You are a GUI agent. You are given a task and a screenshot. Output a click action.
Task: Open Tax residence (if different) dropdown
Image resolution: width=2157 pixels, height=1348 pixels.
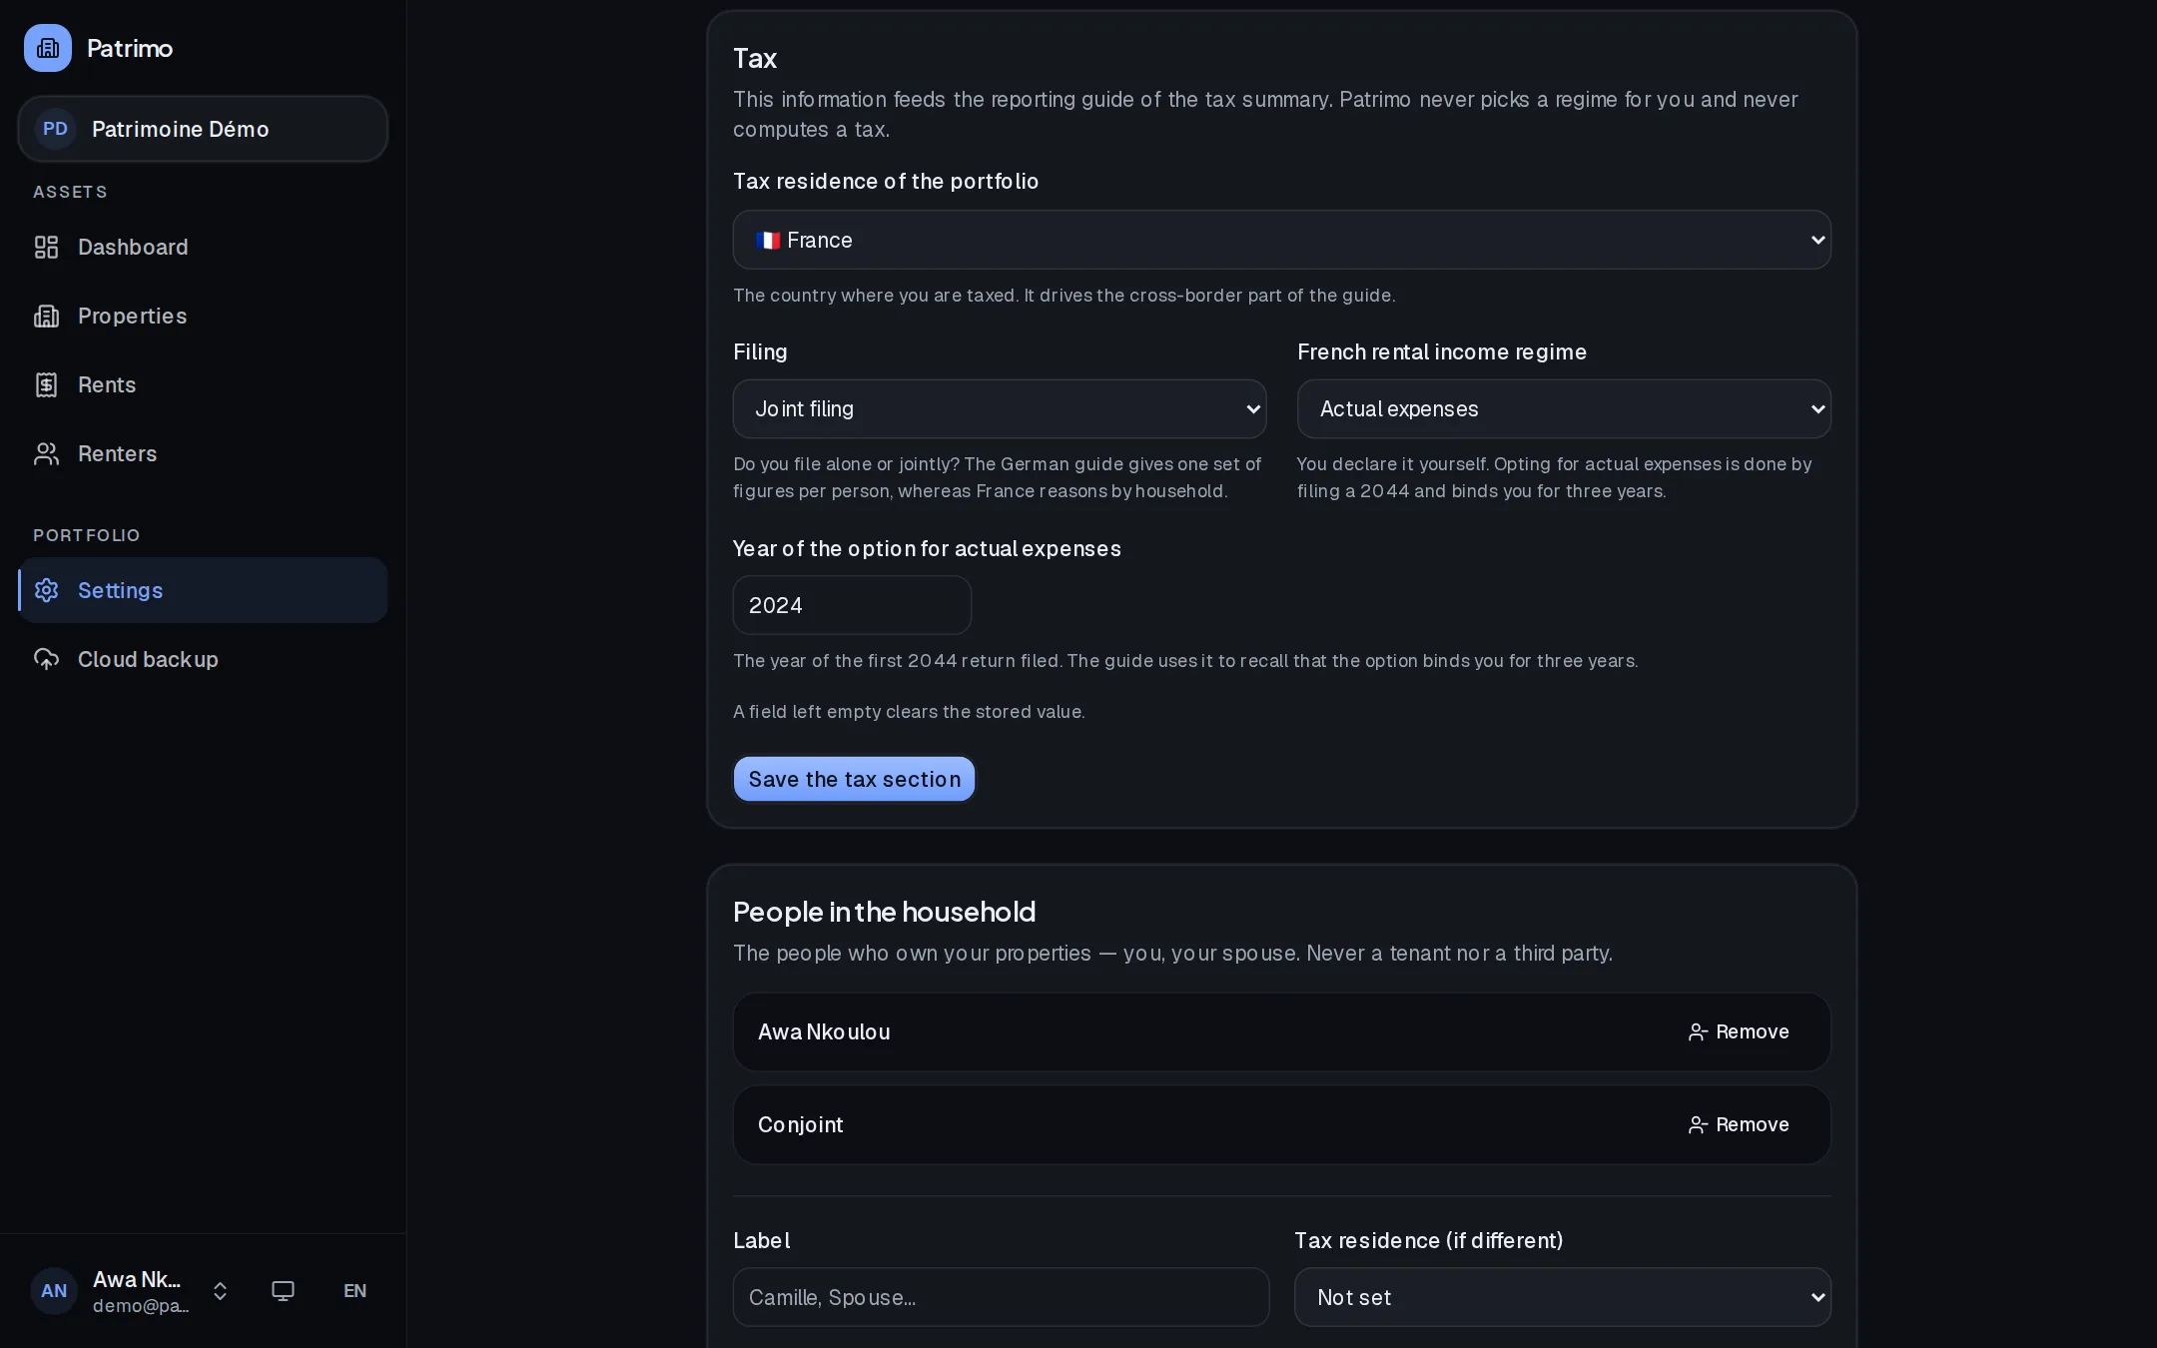tap(1562, 1297)
